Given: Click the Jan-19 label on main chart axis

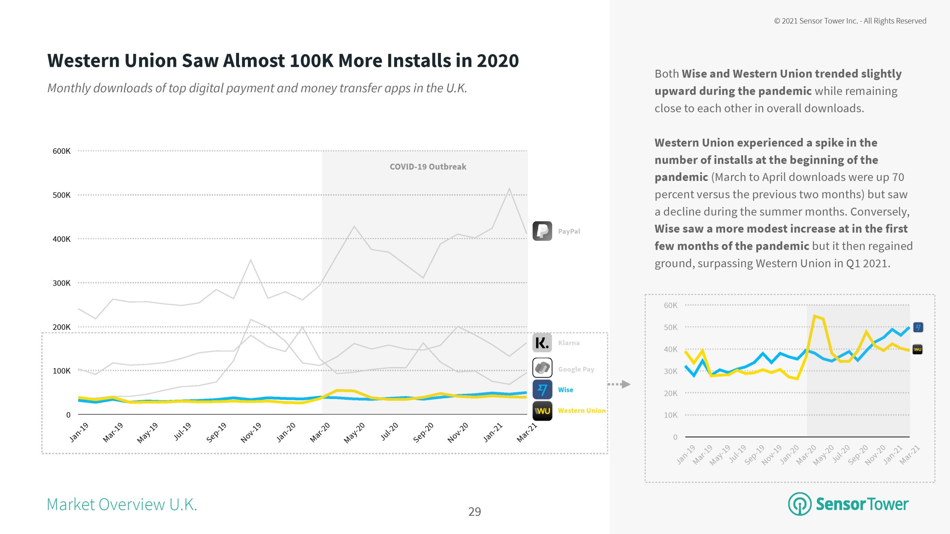Looking at the screenshot, I should [x=79, y=432].
